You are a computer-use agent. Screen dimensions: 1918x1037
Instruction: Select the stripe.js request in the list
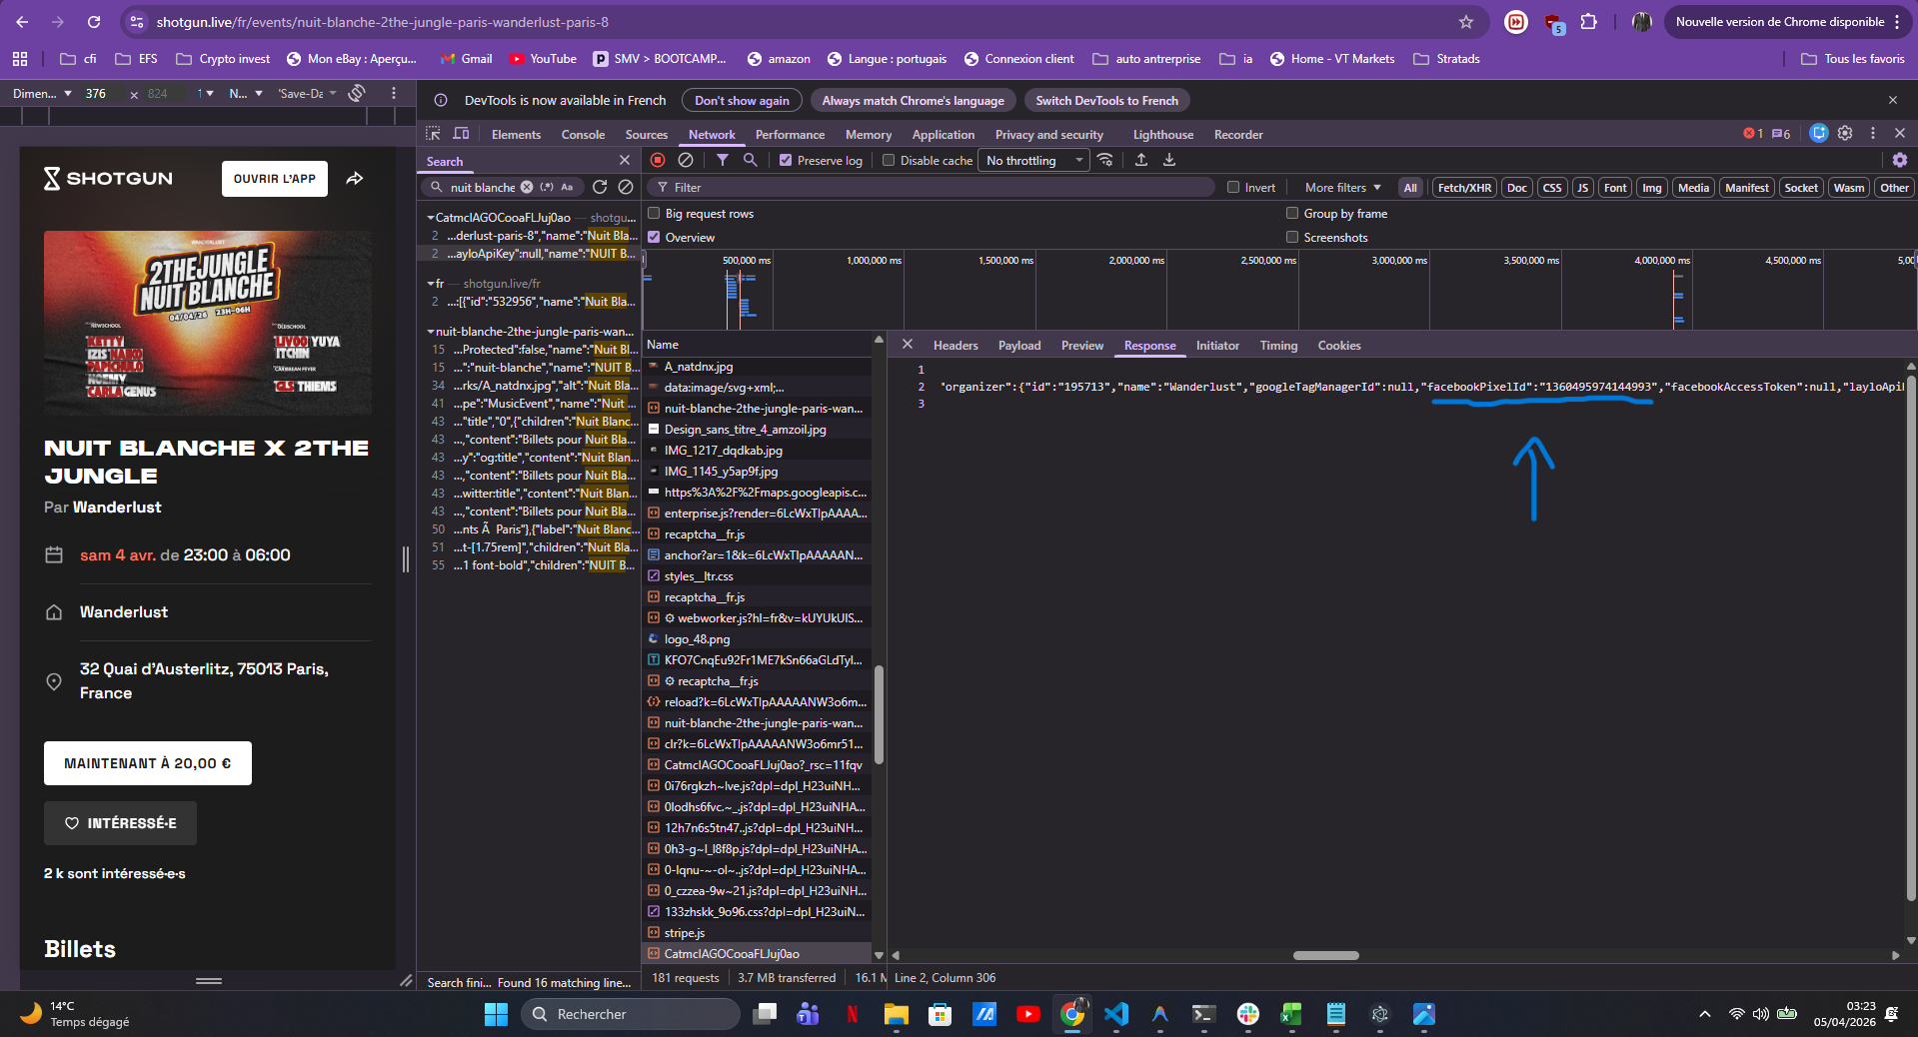pos(684,932)
